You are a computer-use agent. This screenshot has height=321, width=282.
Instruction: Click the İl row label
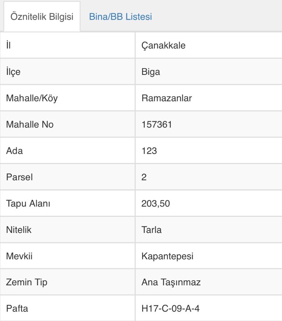9,45
